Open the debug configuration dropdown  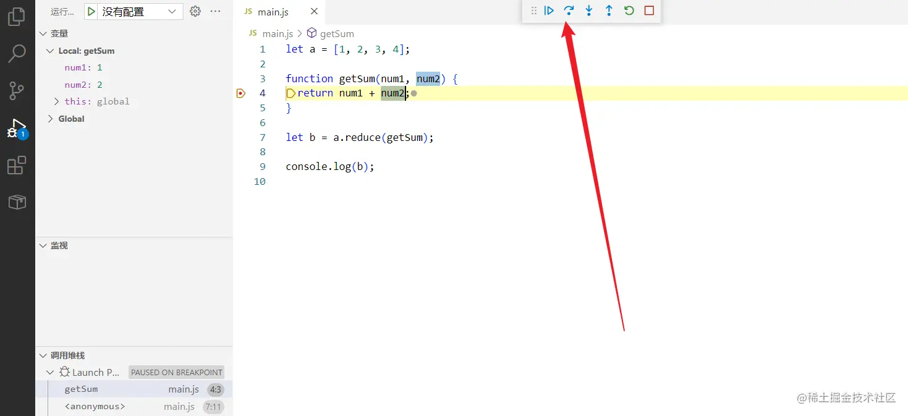point(142,11)
